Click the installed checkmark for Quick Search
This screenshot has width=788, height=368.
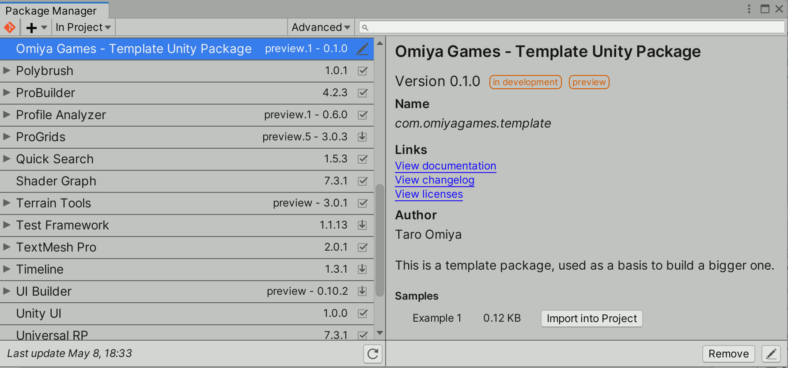(363, 159)
